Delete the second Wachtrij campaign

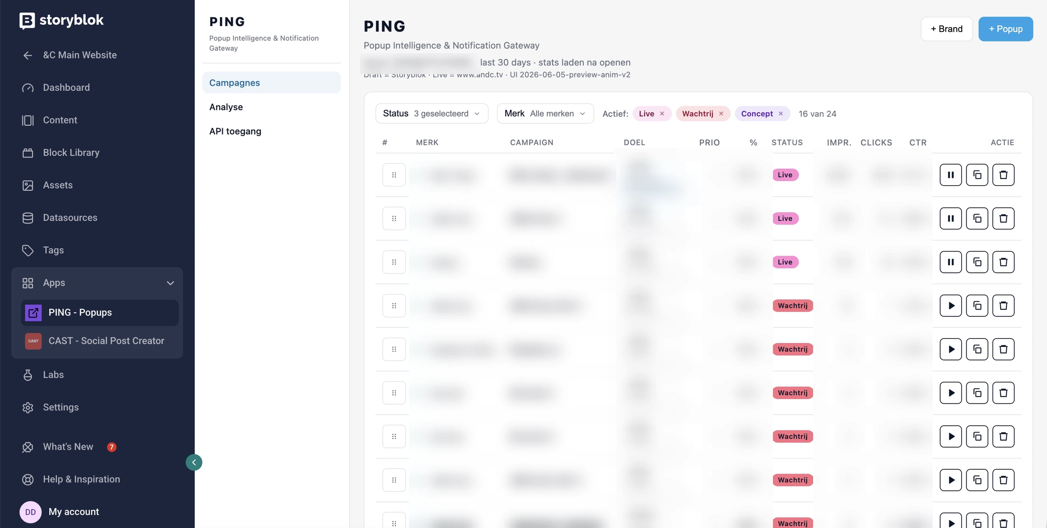[1003, 349]
